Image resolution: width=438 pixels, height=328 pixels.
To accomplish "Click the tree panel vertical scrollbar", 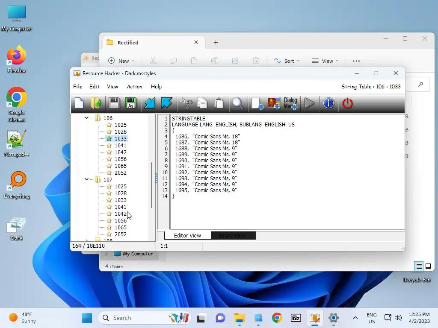I will click(x=151, y=185).
